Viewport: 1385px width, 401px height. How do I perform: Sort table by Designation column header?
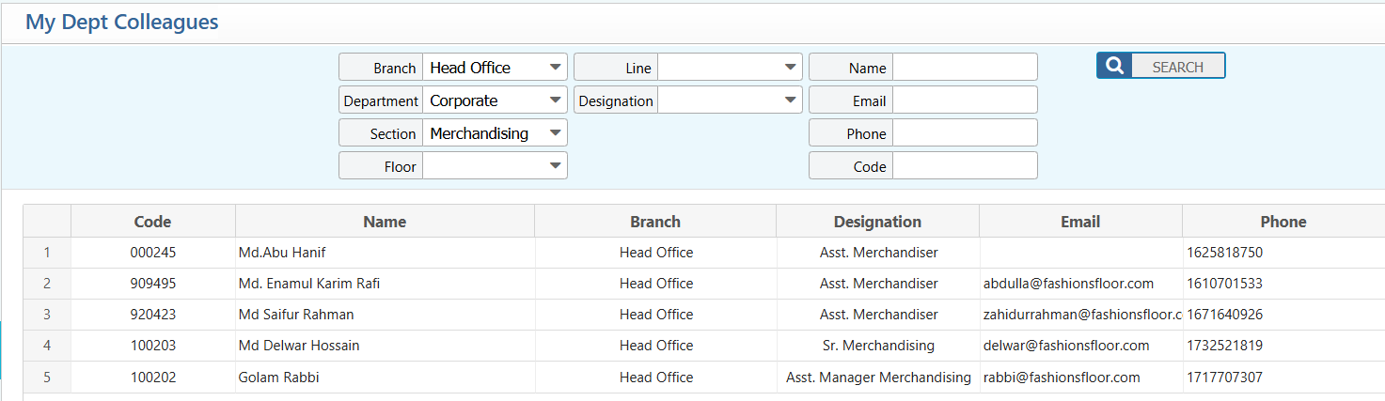click(x=877, y=222)
